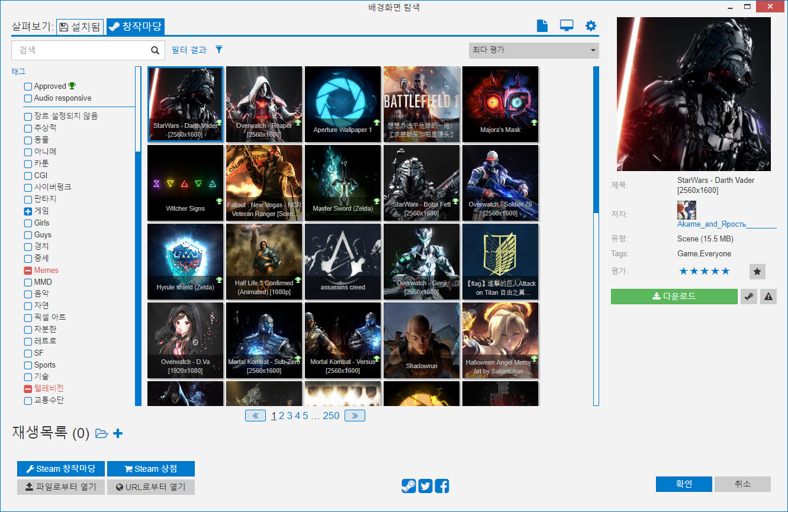Screen dimensions: 788x512
Task: Collapse the 태그 section header
Action: 18,72
